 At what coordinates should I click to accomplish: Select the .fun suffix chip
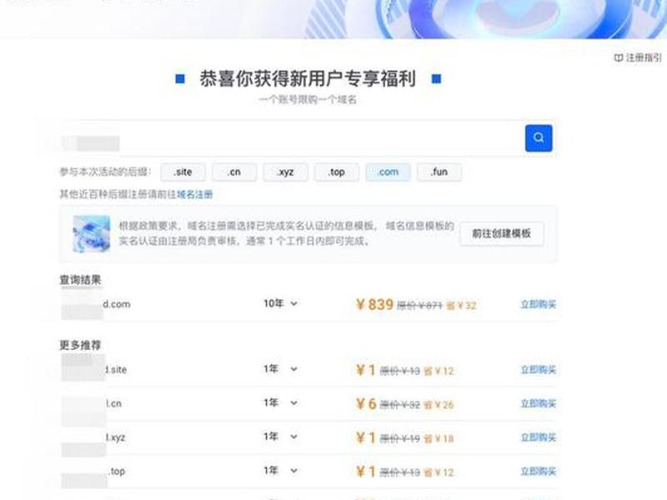pos(439,172)
